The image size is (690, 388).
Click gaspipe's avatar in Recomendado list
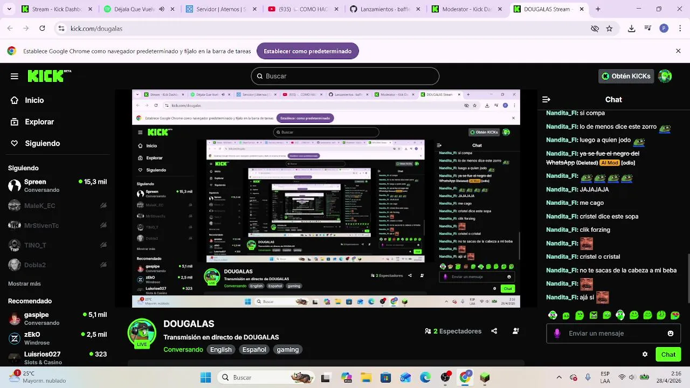tap(15, 318)
